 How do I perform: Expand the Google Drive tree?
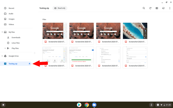[2, 56]
